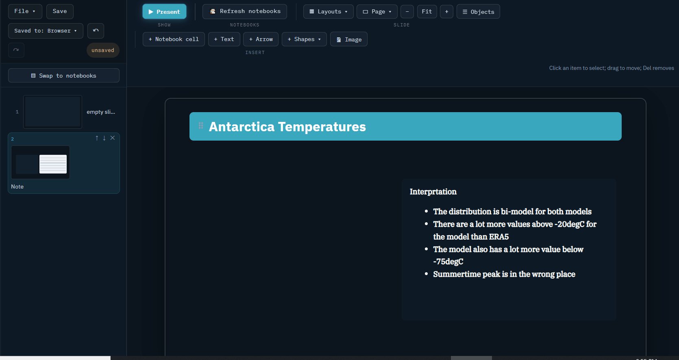Open the Layouts dropdown
The width and height of the screenshot is (679, 360).
coord(329,11)
